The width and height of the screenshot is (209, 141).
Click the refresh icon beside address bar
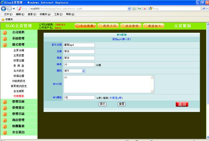(139, 9)
